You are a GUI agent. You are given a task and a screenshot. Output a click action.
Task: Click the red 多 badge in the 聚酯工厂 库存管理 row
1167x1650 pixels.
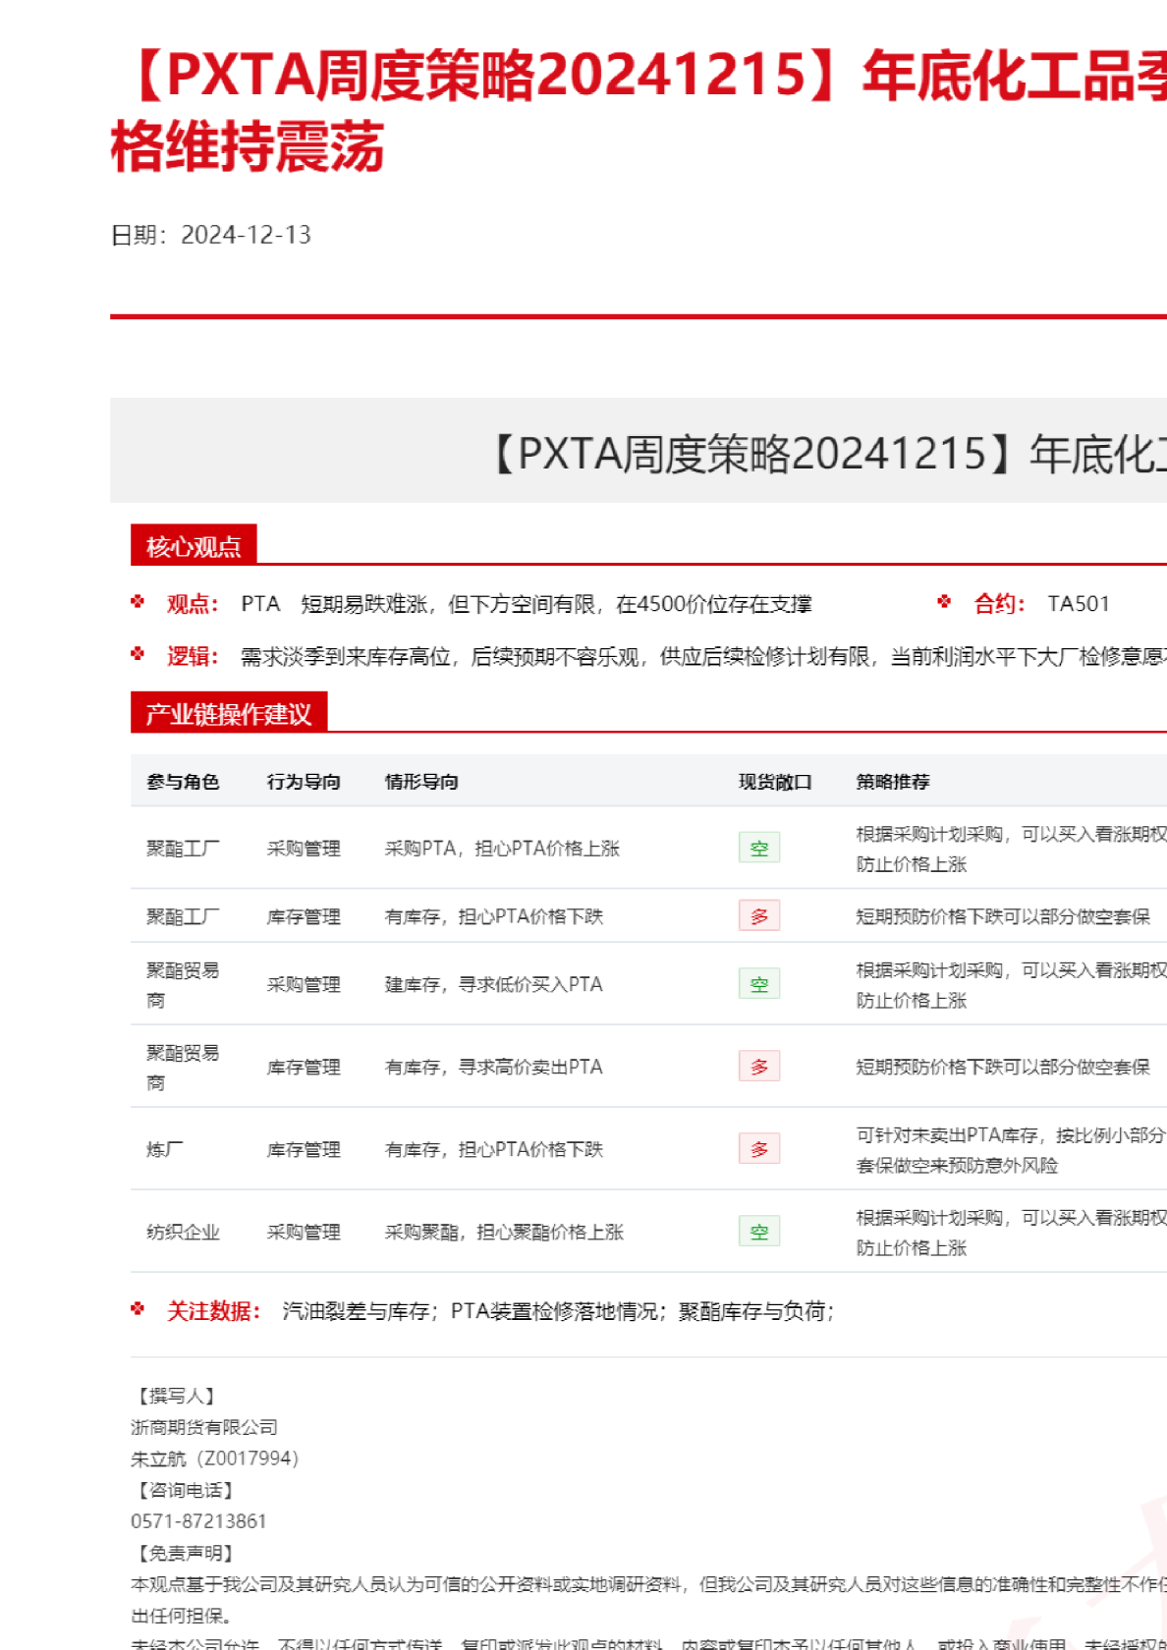click(x=758, y=916)
